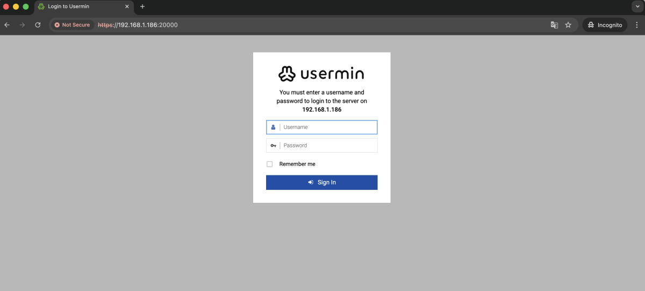The image size is (645, 291).
Task: Click into the Username field
Action: (x=328, y=127)
